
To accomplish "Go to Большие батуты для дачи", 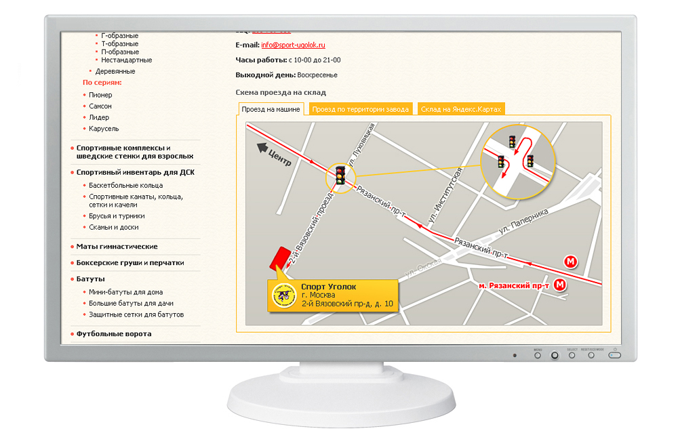I will (131, 304).
